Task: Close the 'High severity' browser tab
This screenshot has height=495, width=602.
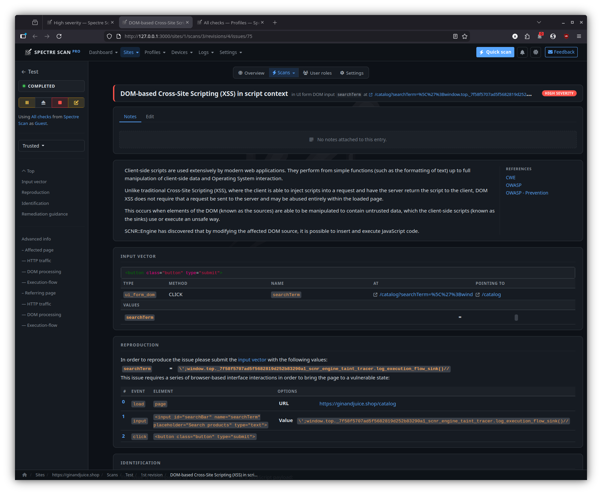Action: coord(112,23)
